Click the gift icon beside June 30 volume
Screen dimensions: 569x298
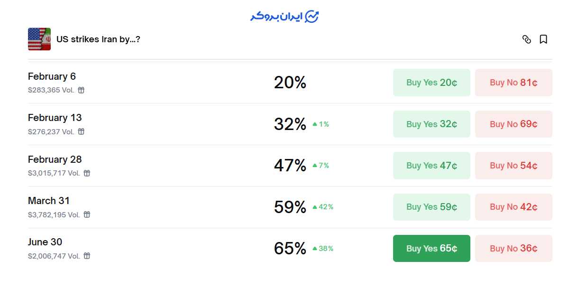(87, 256)
